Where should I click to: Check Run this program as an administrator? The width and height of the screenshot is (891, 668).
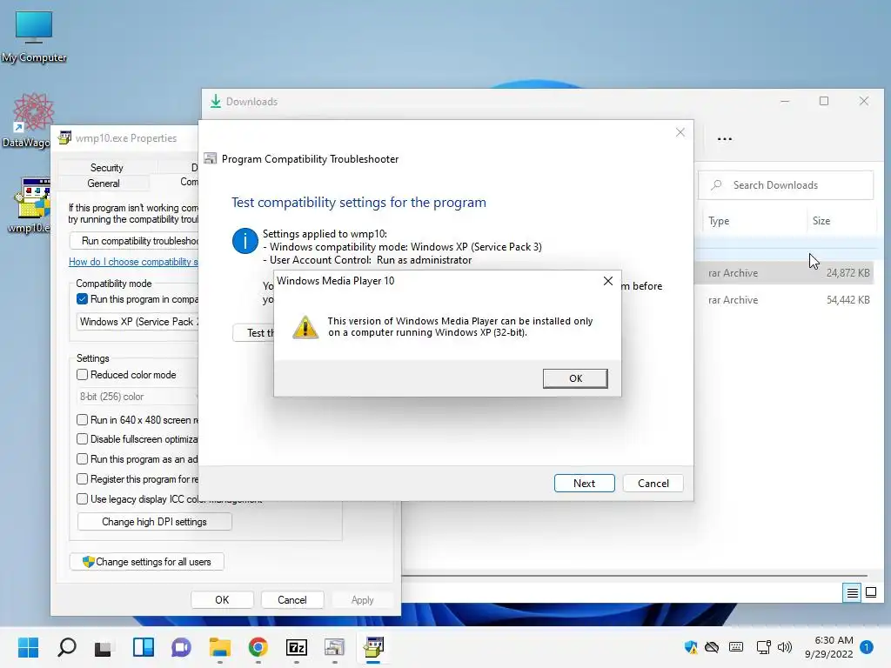[83, 459]
